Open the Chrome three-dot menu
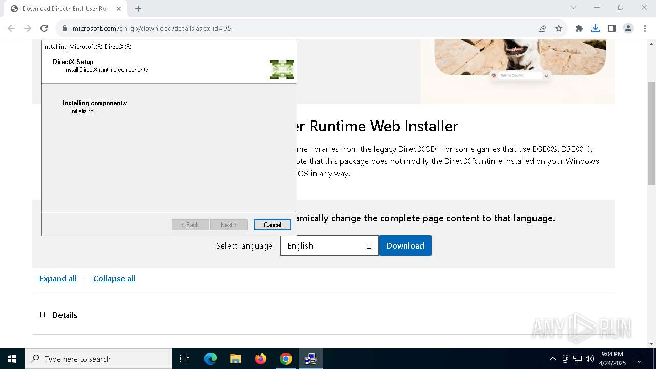This screenshot has width=656, height=369. pos(645,28)
